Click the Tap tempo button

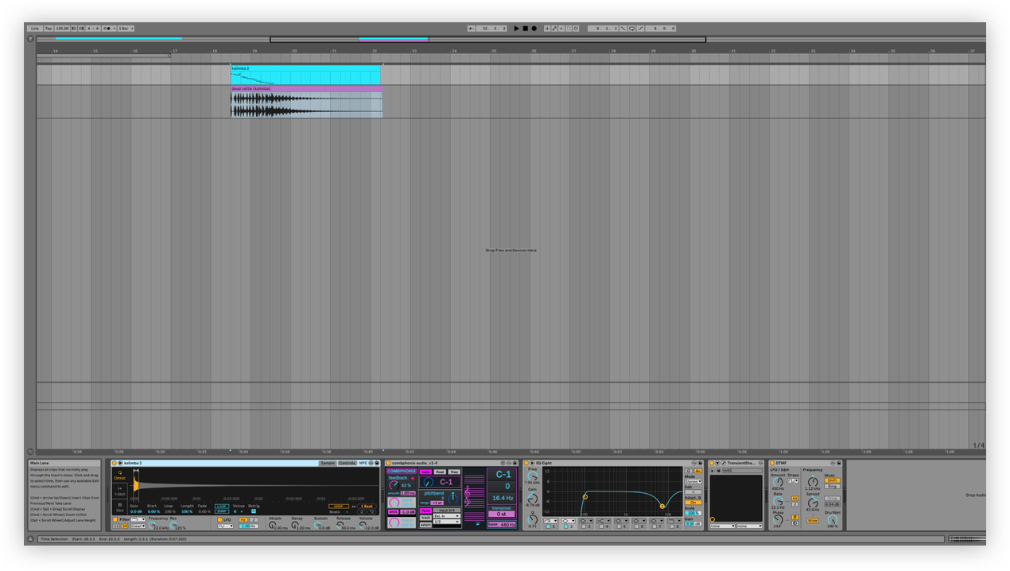49,28
